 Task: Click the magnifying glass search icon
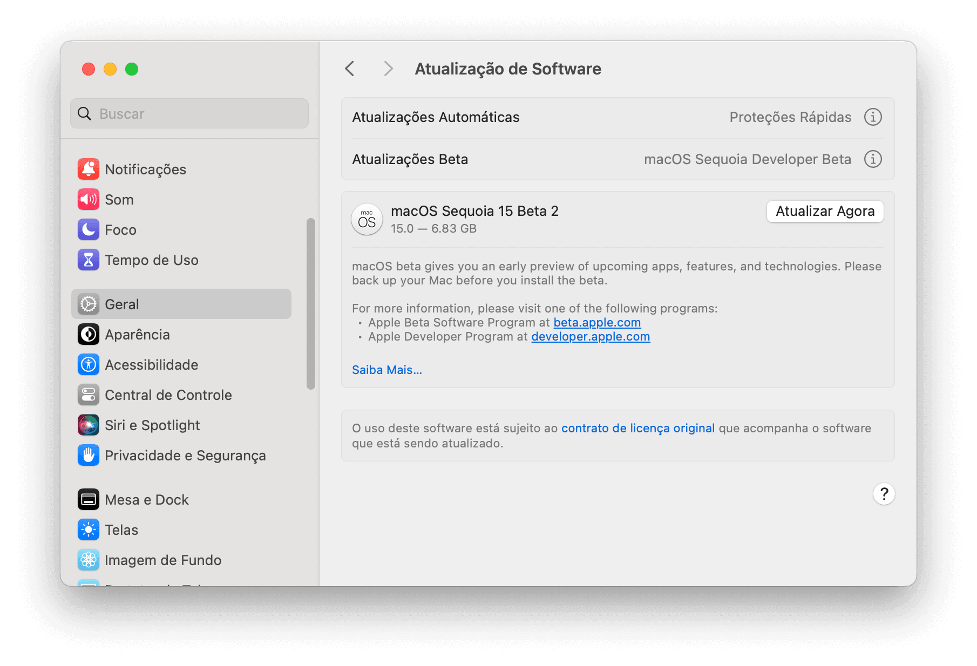(85, 114)
